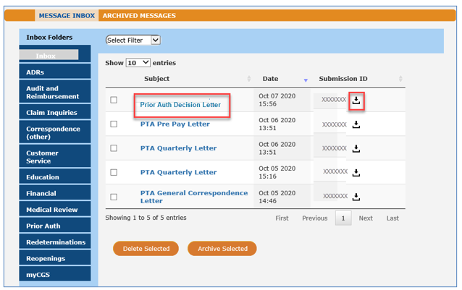Open the Select Filter dropdown
The width and height of the screenshot is (462, 290).
pyautogui.click(x=133, y=40)
